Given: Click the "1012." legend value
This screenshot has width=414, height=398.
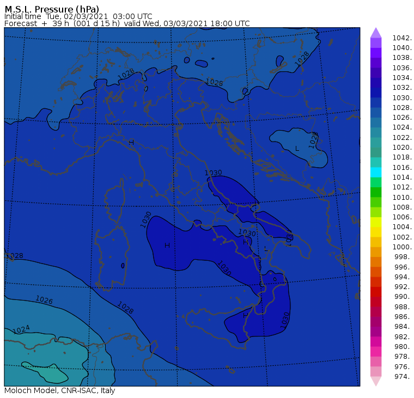Looking at the screenshot, I should click(x=402, y=187).
